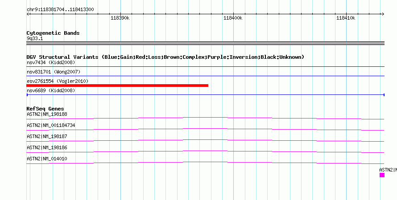Click the ASTN2|NM_014010 transcript label
Screen dimensions: 397x200
click(47, 159)
